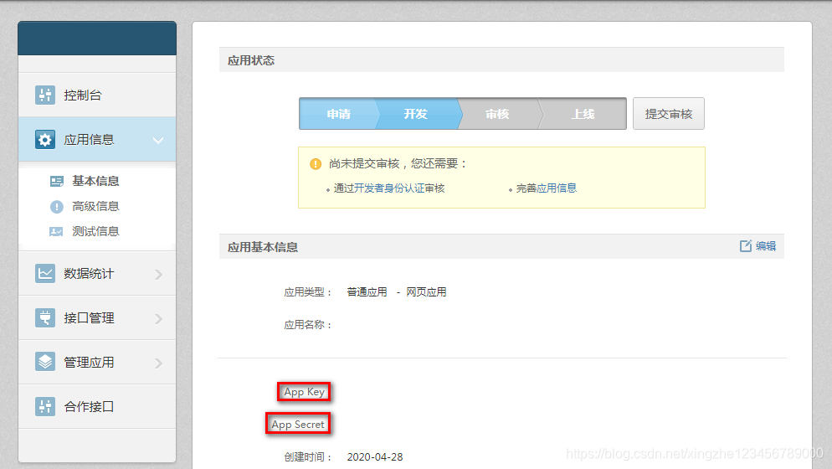The height and width of the screenshot is (469, 832).
Task: Click the 控制台 sliders icon
Action: 45,95
